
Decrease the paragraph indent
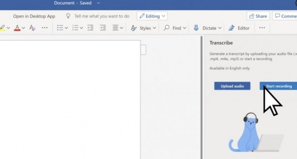(90, 28)
